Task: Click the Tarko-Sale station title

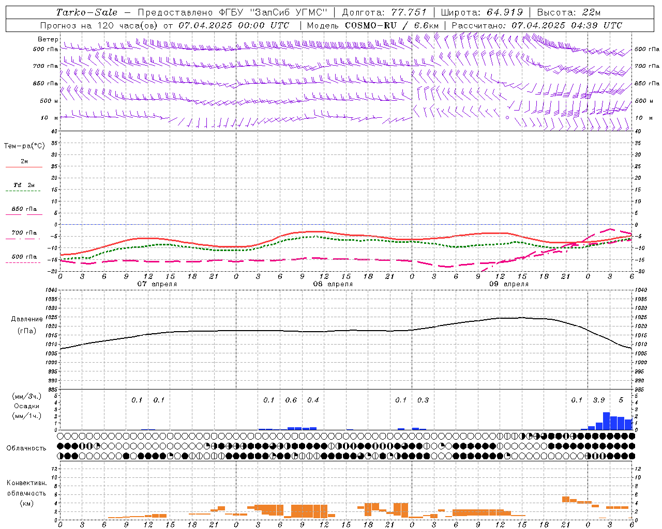Action: (x=87, y=12)
